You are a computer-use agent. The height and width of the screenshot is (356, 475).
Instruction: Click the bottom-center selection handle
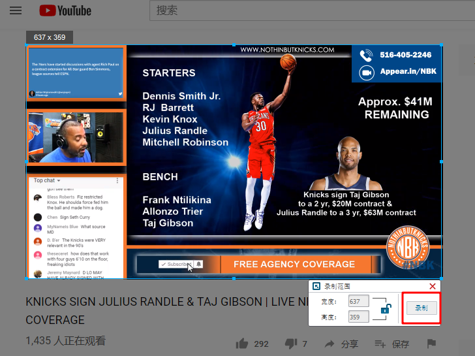point(234,278)
